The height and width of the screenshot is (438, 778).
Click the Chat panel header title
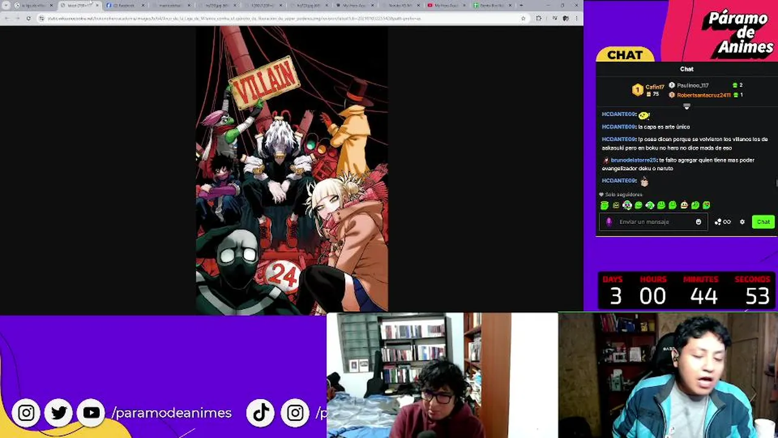point(687,69)
